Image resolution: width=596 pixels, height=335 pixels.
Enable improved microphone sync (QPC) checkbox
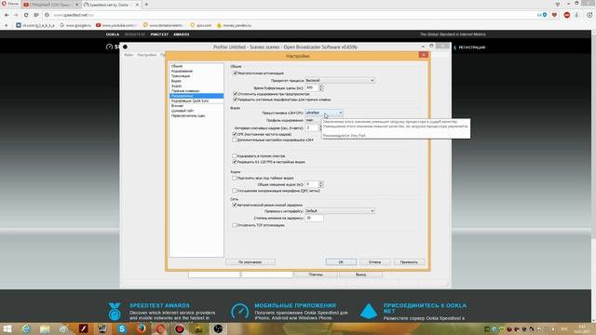[x=235, y=191]
